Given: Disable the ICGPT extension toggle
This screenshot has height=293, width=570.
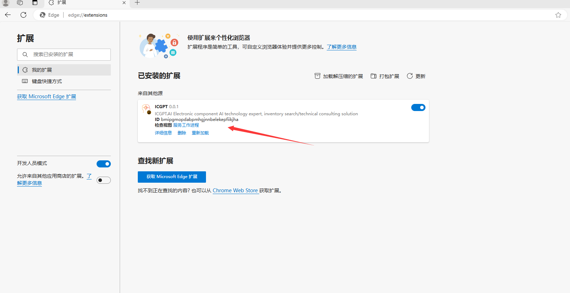Looking at the screenshot, I should 418,107.
